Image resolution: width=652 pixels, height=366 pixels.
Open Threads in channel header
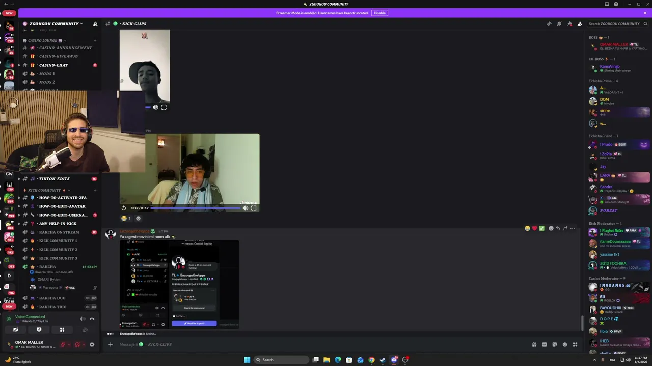(x=549, y=24)
